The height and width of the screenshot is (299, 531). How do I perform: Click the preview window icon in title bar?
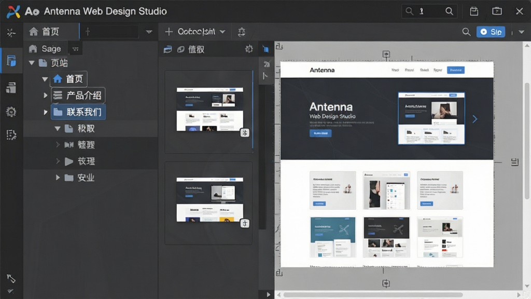pos(497,11)
